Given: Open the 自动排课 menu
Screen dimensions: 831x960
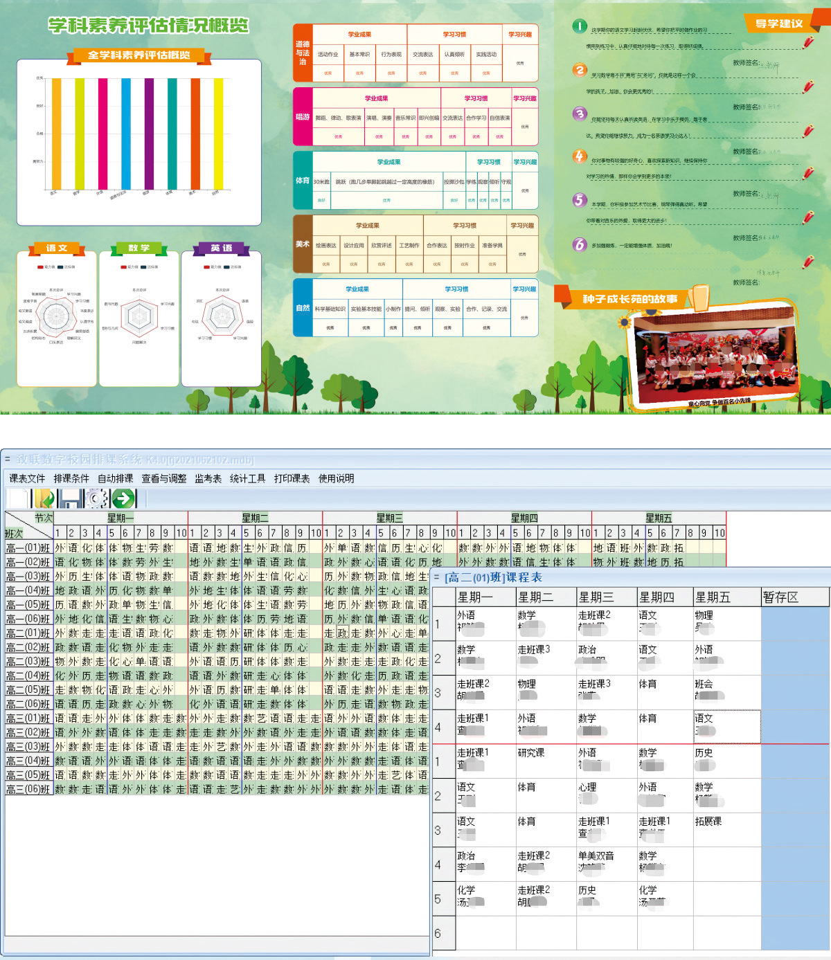Looking at the screenshot, I should pyautogui.click(x=116, y=478).
